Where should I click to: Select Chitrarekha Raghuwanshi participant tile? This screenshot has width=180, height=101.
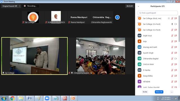(102, 17)
